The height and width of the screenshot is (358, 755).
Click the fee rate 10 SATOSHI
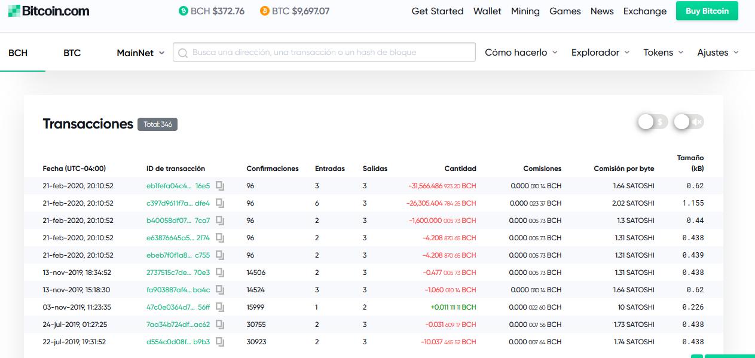(636, 307)
